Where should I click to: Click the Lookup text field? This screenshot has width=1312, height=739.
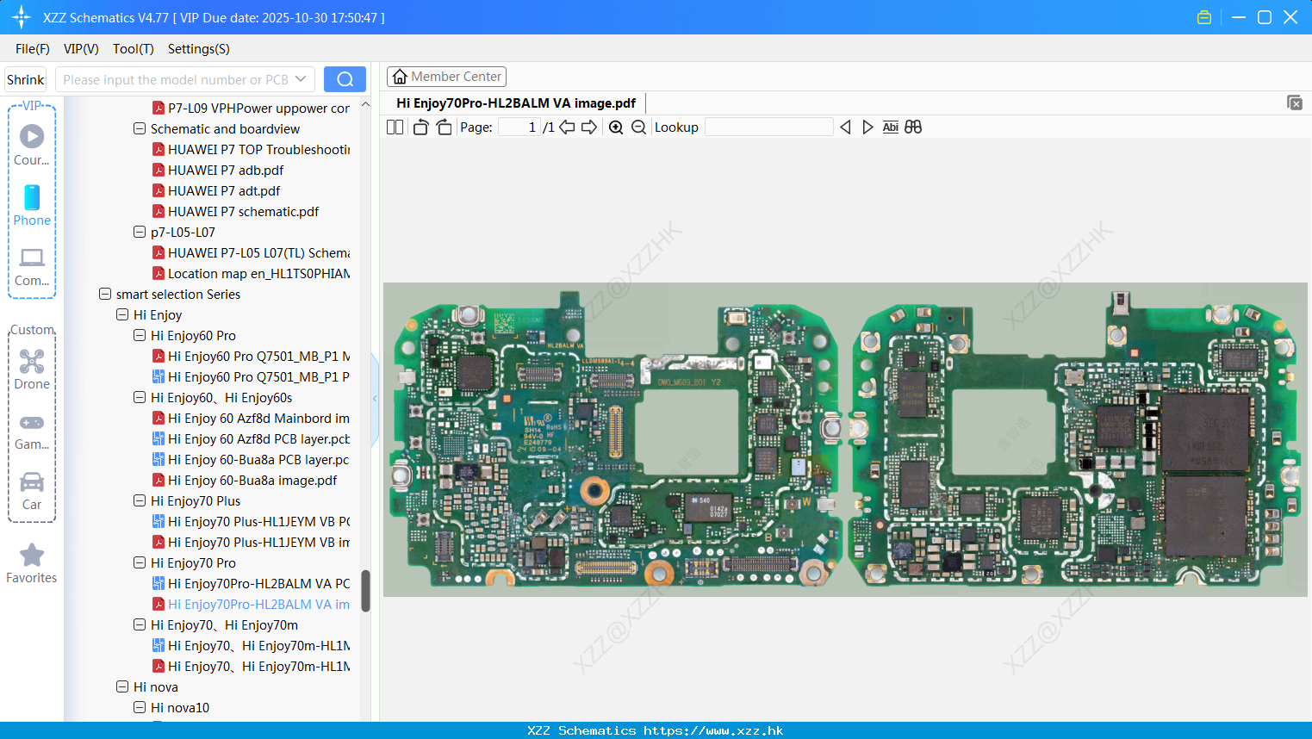768,127
